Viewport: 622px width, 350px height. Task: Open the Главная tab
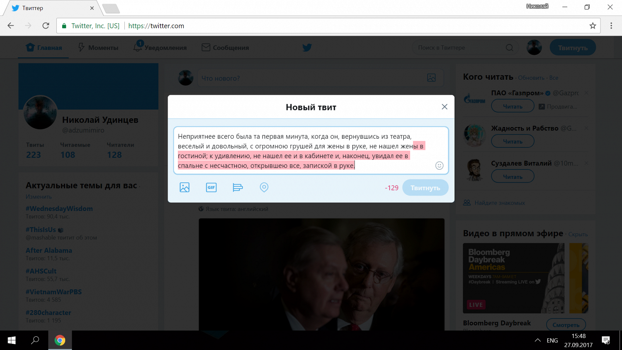tap(44, 48)
